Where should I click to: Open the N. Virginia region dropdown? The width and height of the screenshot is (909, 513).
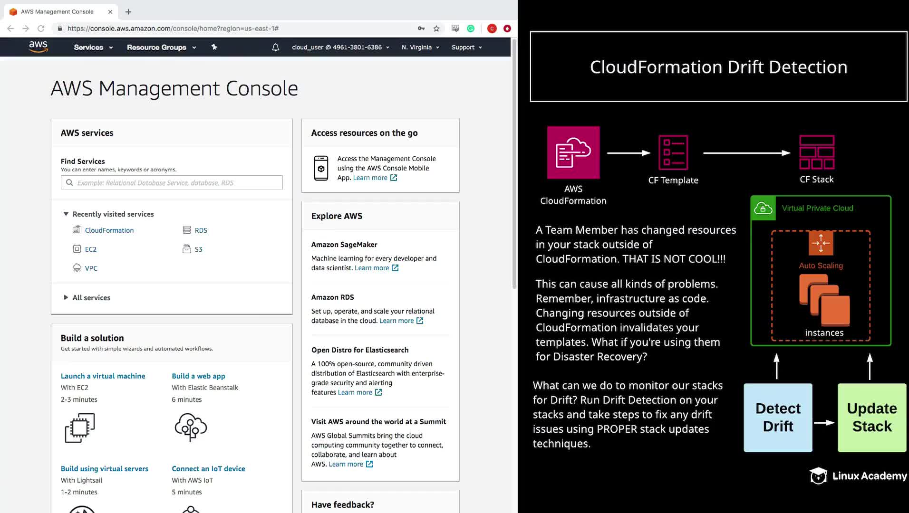(420, 47)
